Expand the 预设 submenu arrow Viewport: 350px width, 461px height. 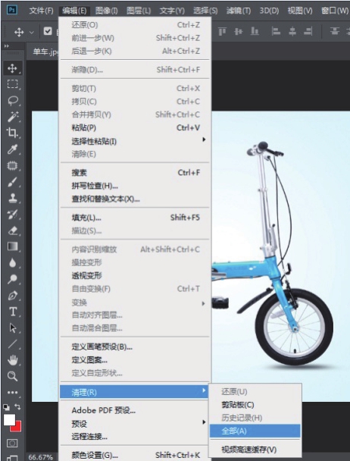coord(204,422)
